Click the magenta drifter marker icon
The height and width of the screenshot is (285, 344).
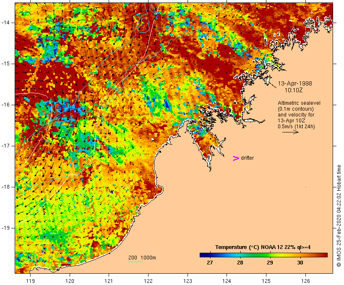(236, 158)
